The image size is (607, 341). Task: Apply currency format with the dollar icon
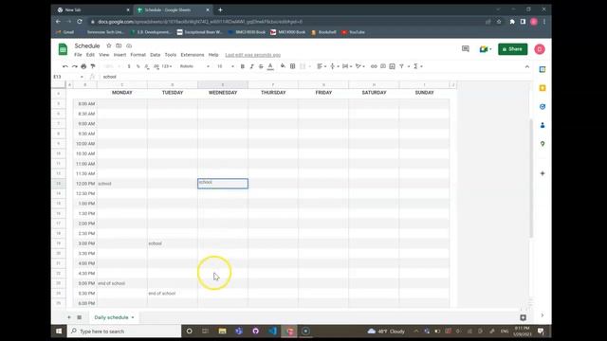point(129,66)
